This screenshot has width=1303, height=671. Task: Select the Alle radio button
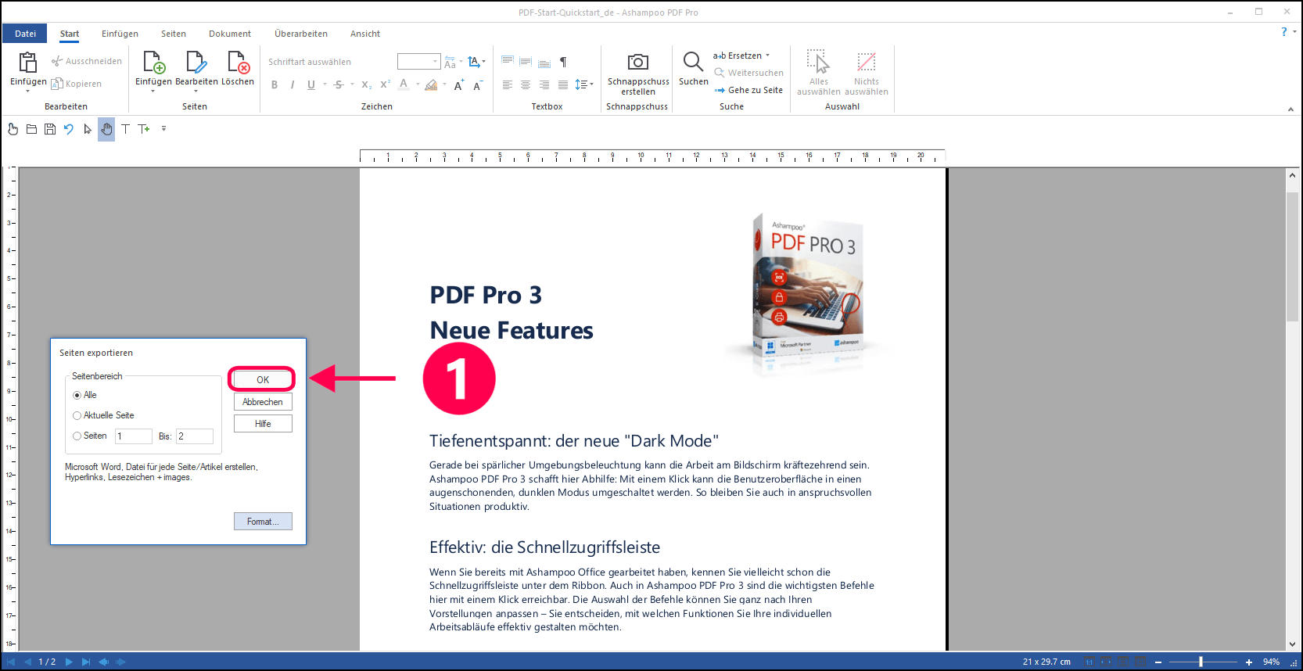coord(77,395)
